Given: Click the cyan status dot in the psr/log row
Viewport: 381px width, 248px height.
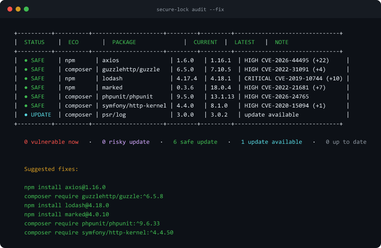Looking at the screenshot, I should click(26, 115).
